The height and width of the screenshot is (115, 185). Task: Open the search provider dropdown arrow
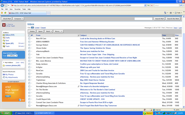coord(183,5)
